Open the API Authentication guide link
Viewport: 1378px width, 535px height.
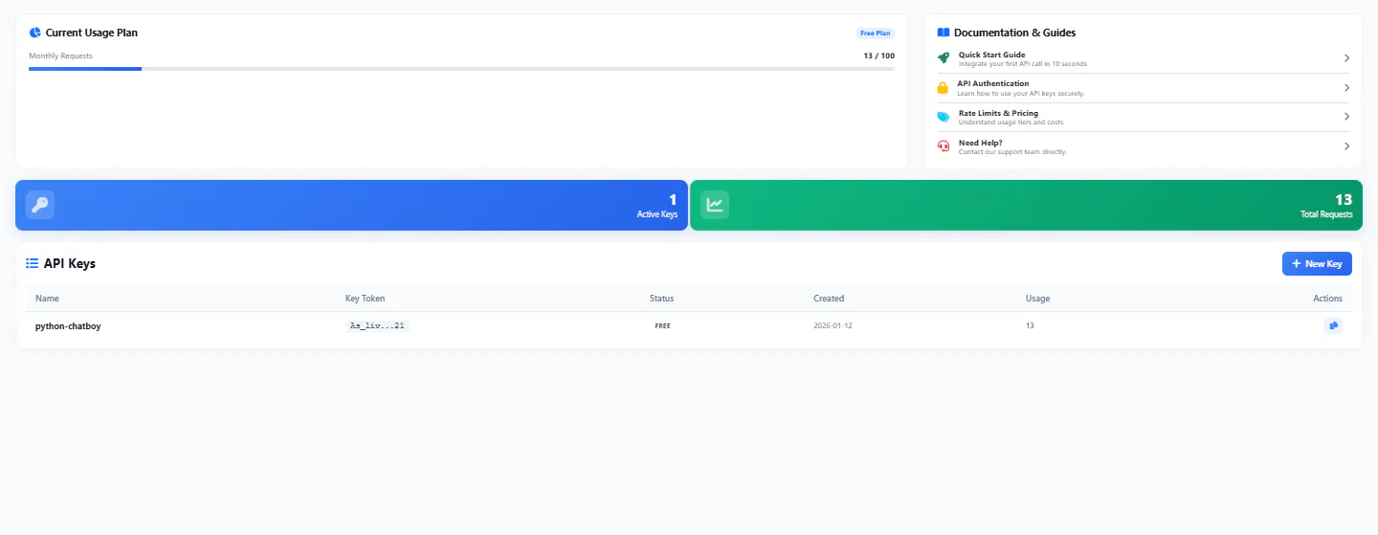[x=1144, y=88]
